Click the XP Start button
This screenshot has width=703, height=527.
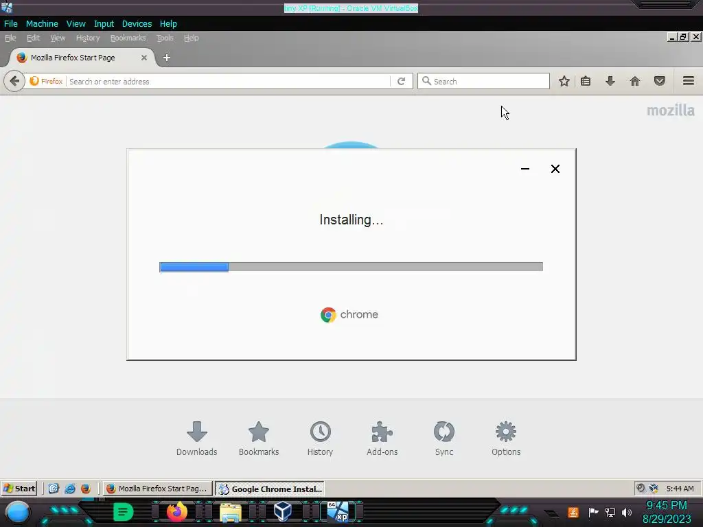[19, 489]
